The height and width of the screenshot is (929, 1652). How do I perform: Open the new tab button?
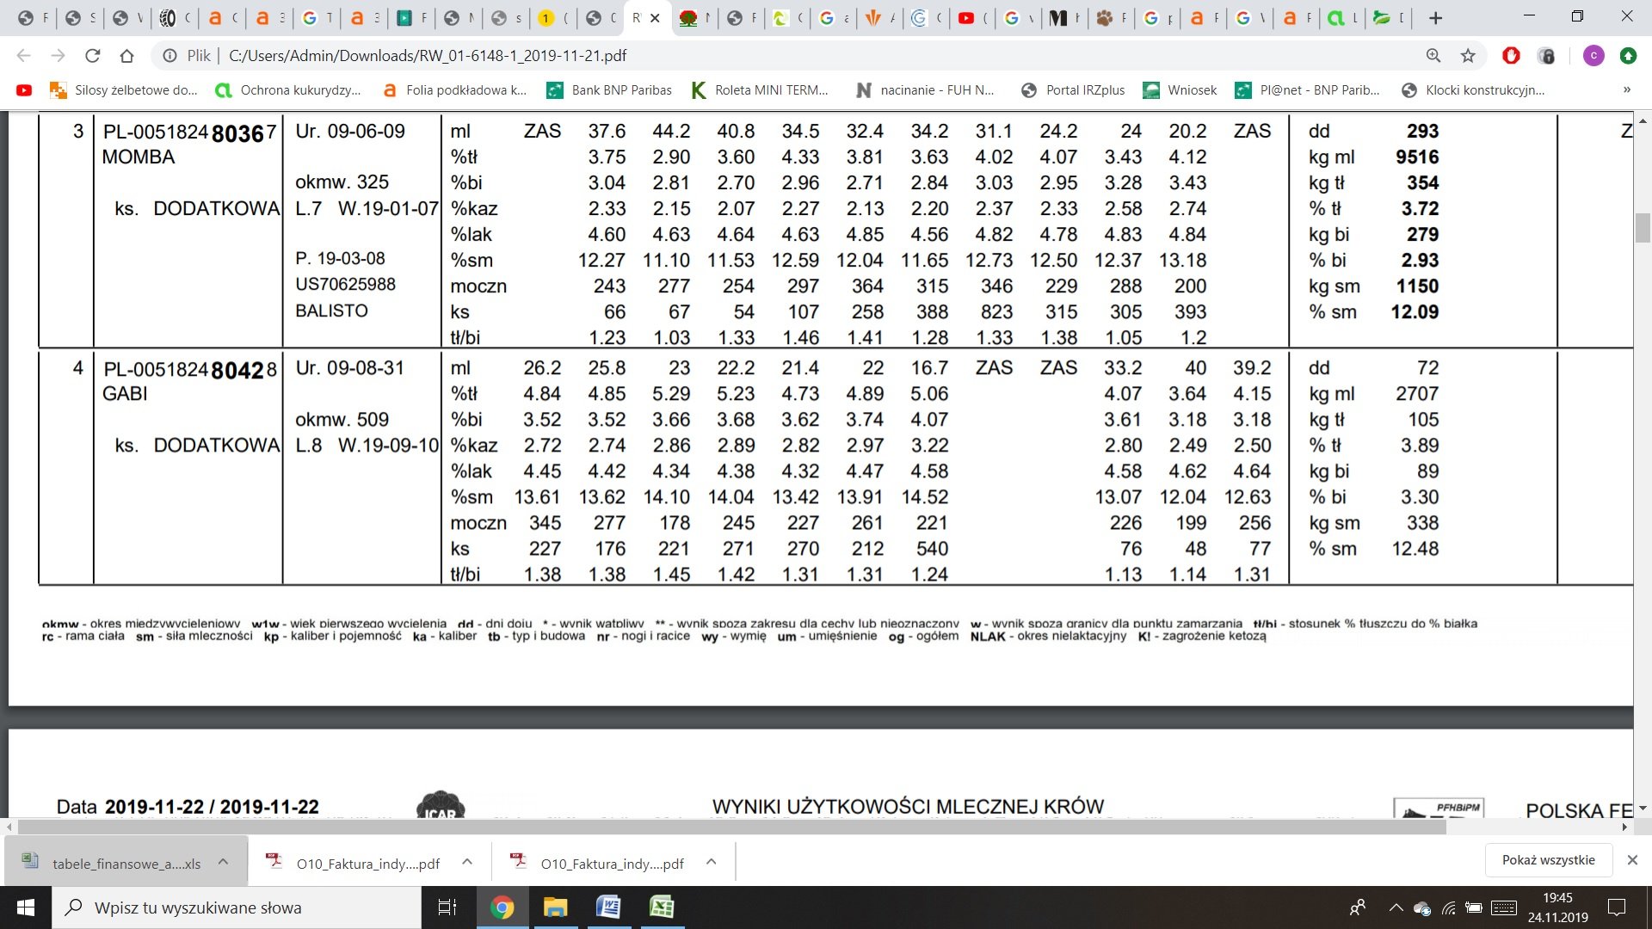pos(1435,18)
